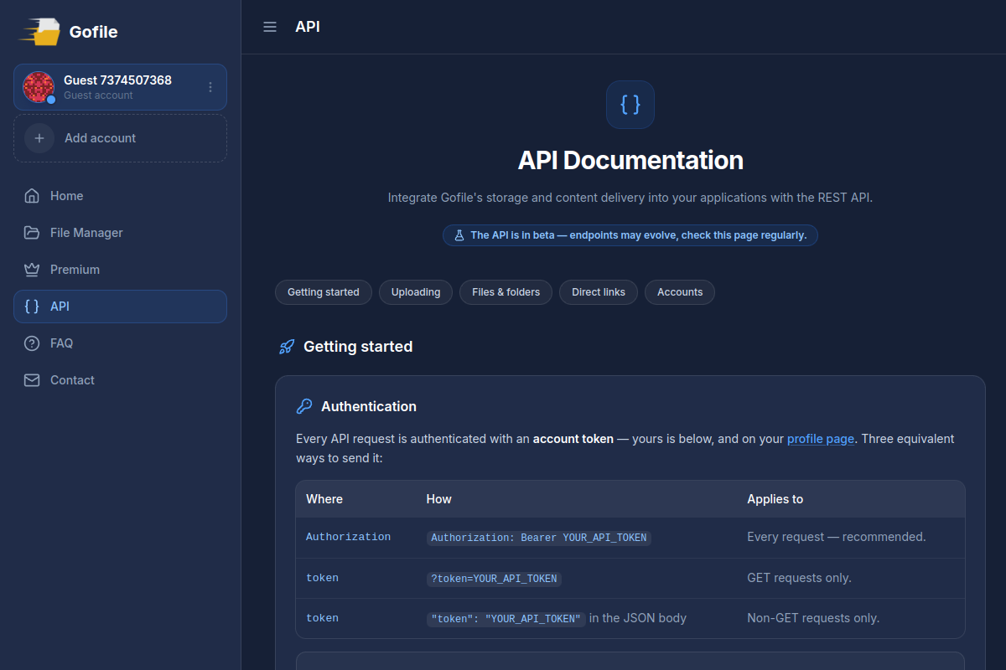The width and height of the screenshot is (1006, 670).
Task: Click the API curly braces sidebar icon
Action: pyautogui.click(x=32, y=307)
